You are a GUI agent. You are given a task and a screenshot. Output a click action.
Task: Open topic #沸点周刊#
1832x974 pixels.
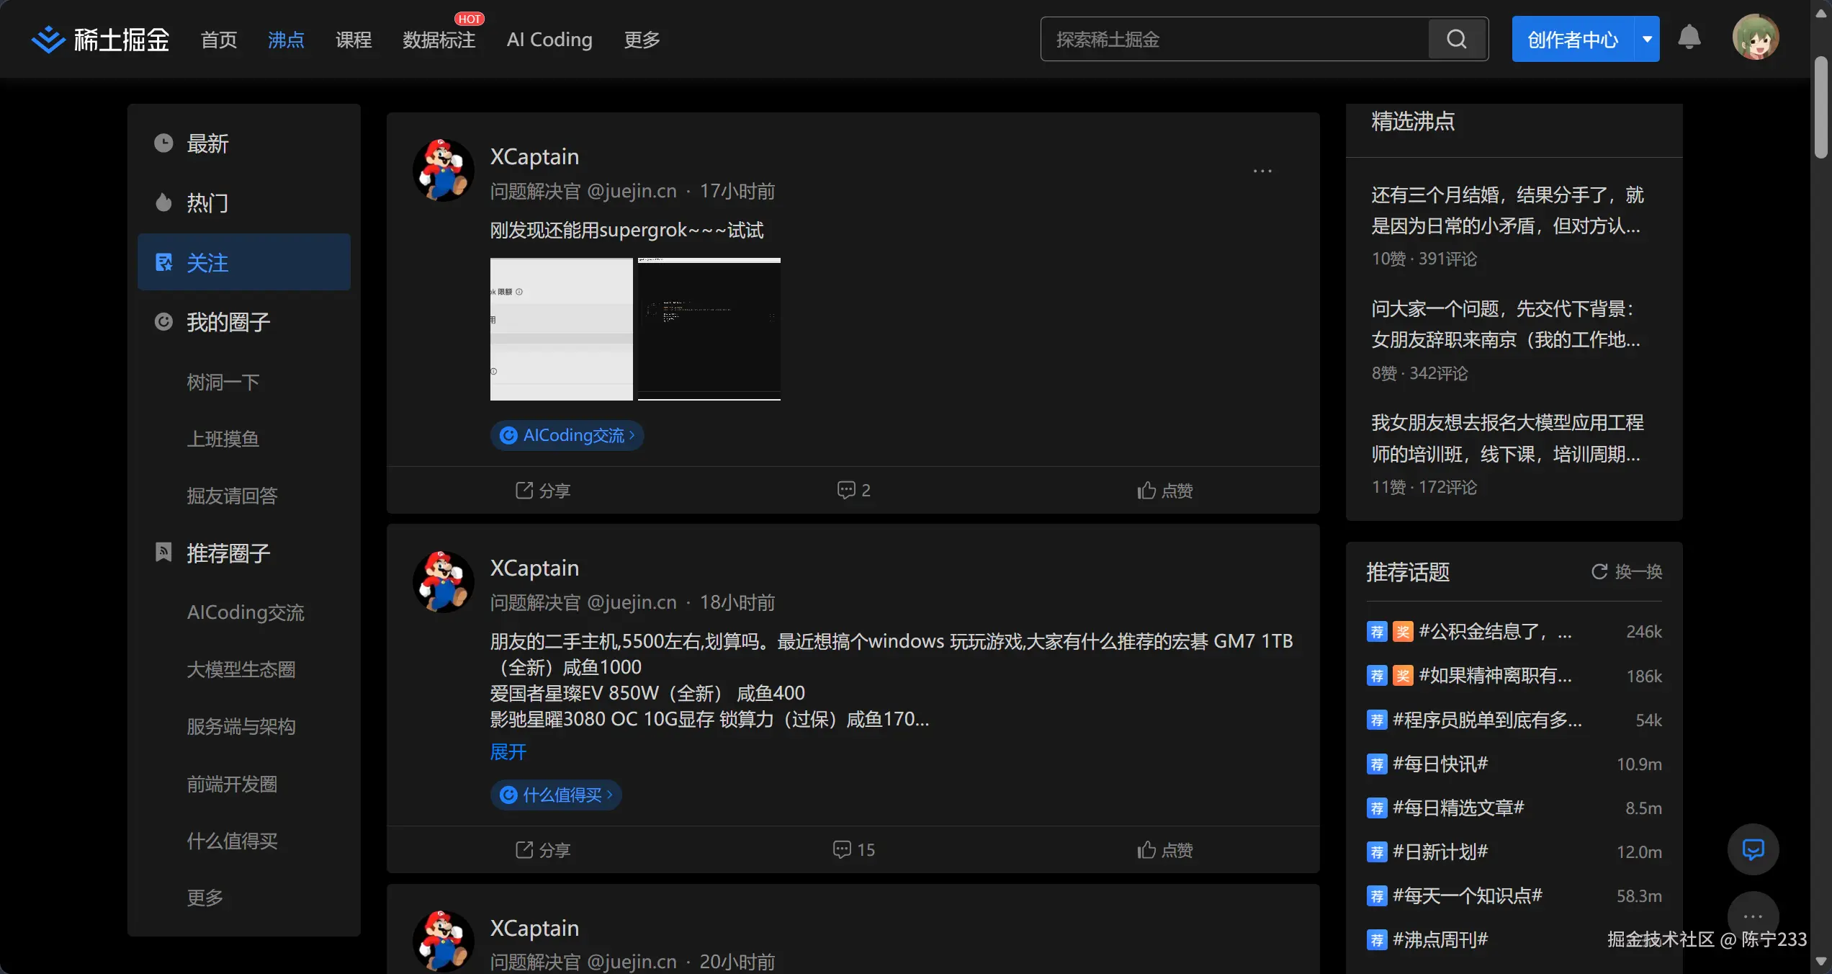point(1440,939)
